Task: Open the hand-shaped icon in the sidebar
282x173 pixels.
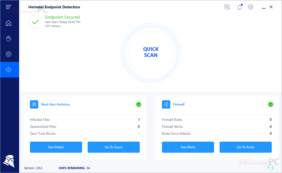Action: (8, 39)
